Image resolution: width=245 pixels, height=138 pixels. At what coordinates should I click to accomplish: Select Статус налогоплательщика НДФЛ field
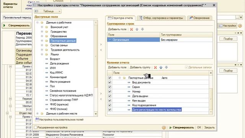(x=71, y=95)
